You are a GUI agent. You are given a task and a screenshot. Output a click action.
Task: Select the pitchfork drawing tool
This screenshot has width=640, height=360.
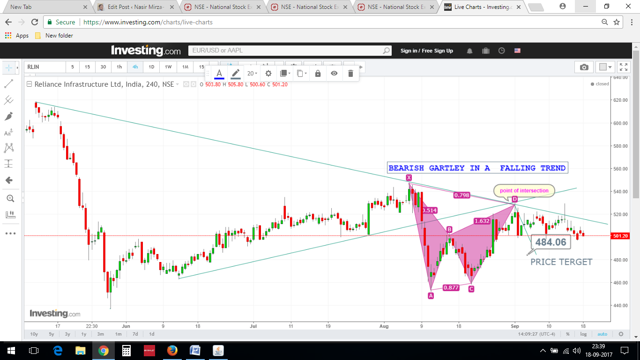tap(9, 100)
